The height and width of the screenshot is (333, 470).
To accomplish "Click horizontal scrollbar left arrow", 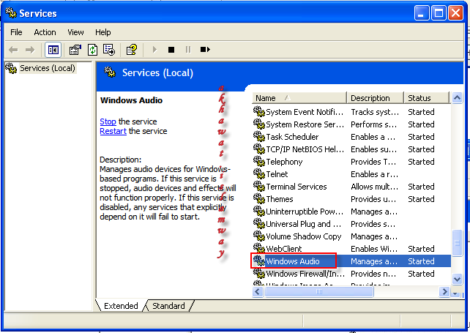I will point(258,291).
